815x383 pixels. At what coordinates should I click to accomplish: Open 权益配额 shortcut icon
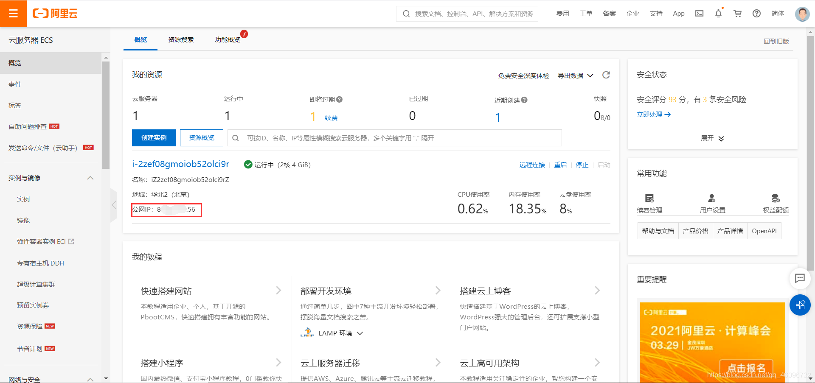click(x=776, y=198)
